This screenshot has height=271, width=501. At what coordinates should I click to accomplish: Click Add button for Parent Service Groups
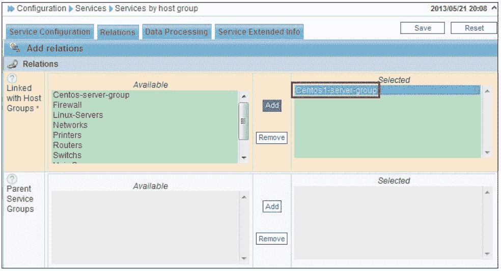pyautogui.click(x=272, y=206)
